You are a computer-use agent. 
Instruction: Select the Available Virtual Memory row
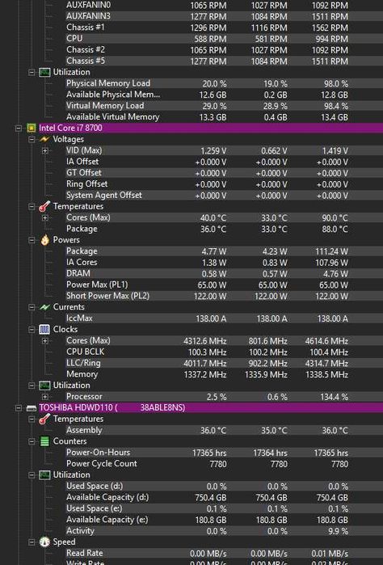click(224, 116)
